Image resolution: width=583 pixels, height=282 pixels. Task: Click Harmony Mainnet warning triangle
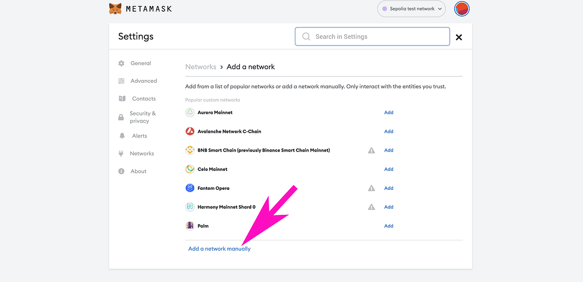(371, 207)
